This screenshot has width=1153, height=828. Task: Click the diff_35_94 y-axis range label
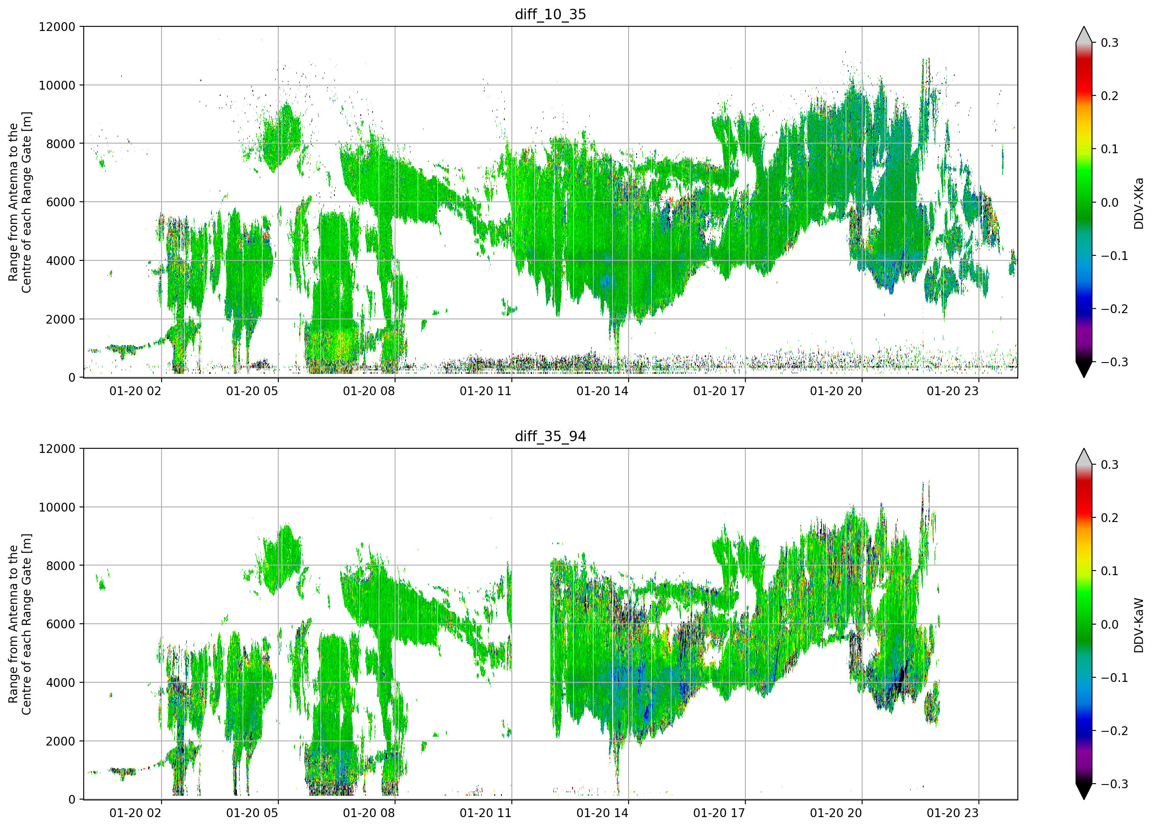pos(20,624)
